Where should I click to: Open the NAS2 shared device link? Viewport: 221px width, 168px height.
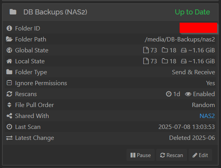(x=207, y=116)
